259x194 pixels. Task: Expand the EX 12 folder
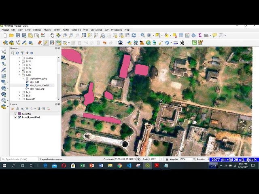[19, 61]
